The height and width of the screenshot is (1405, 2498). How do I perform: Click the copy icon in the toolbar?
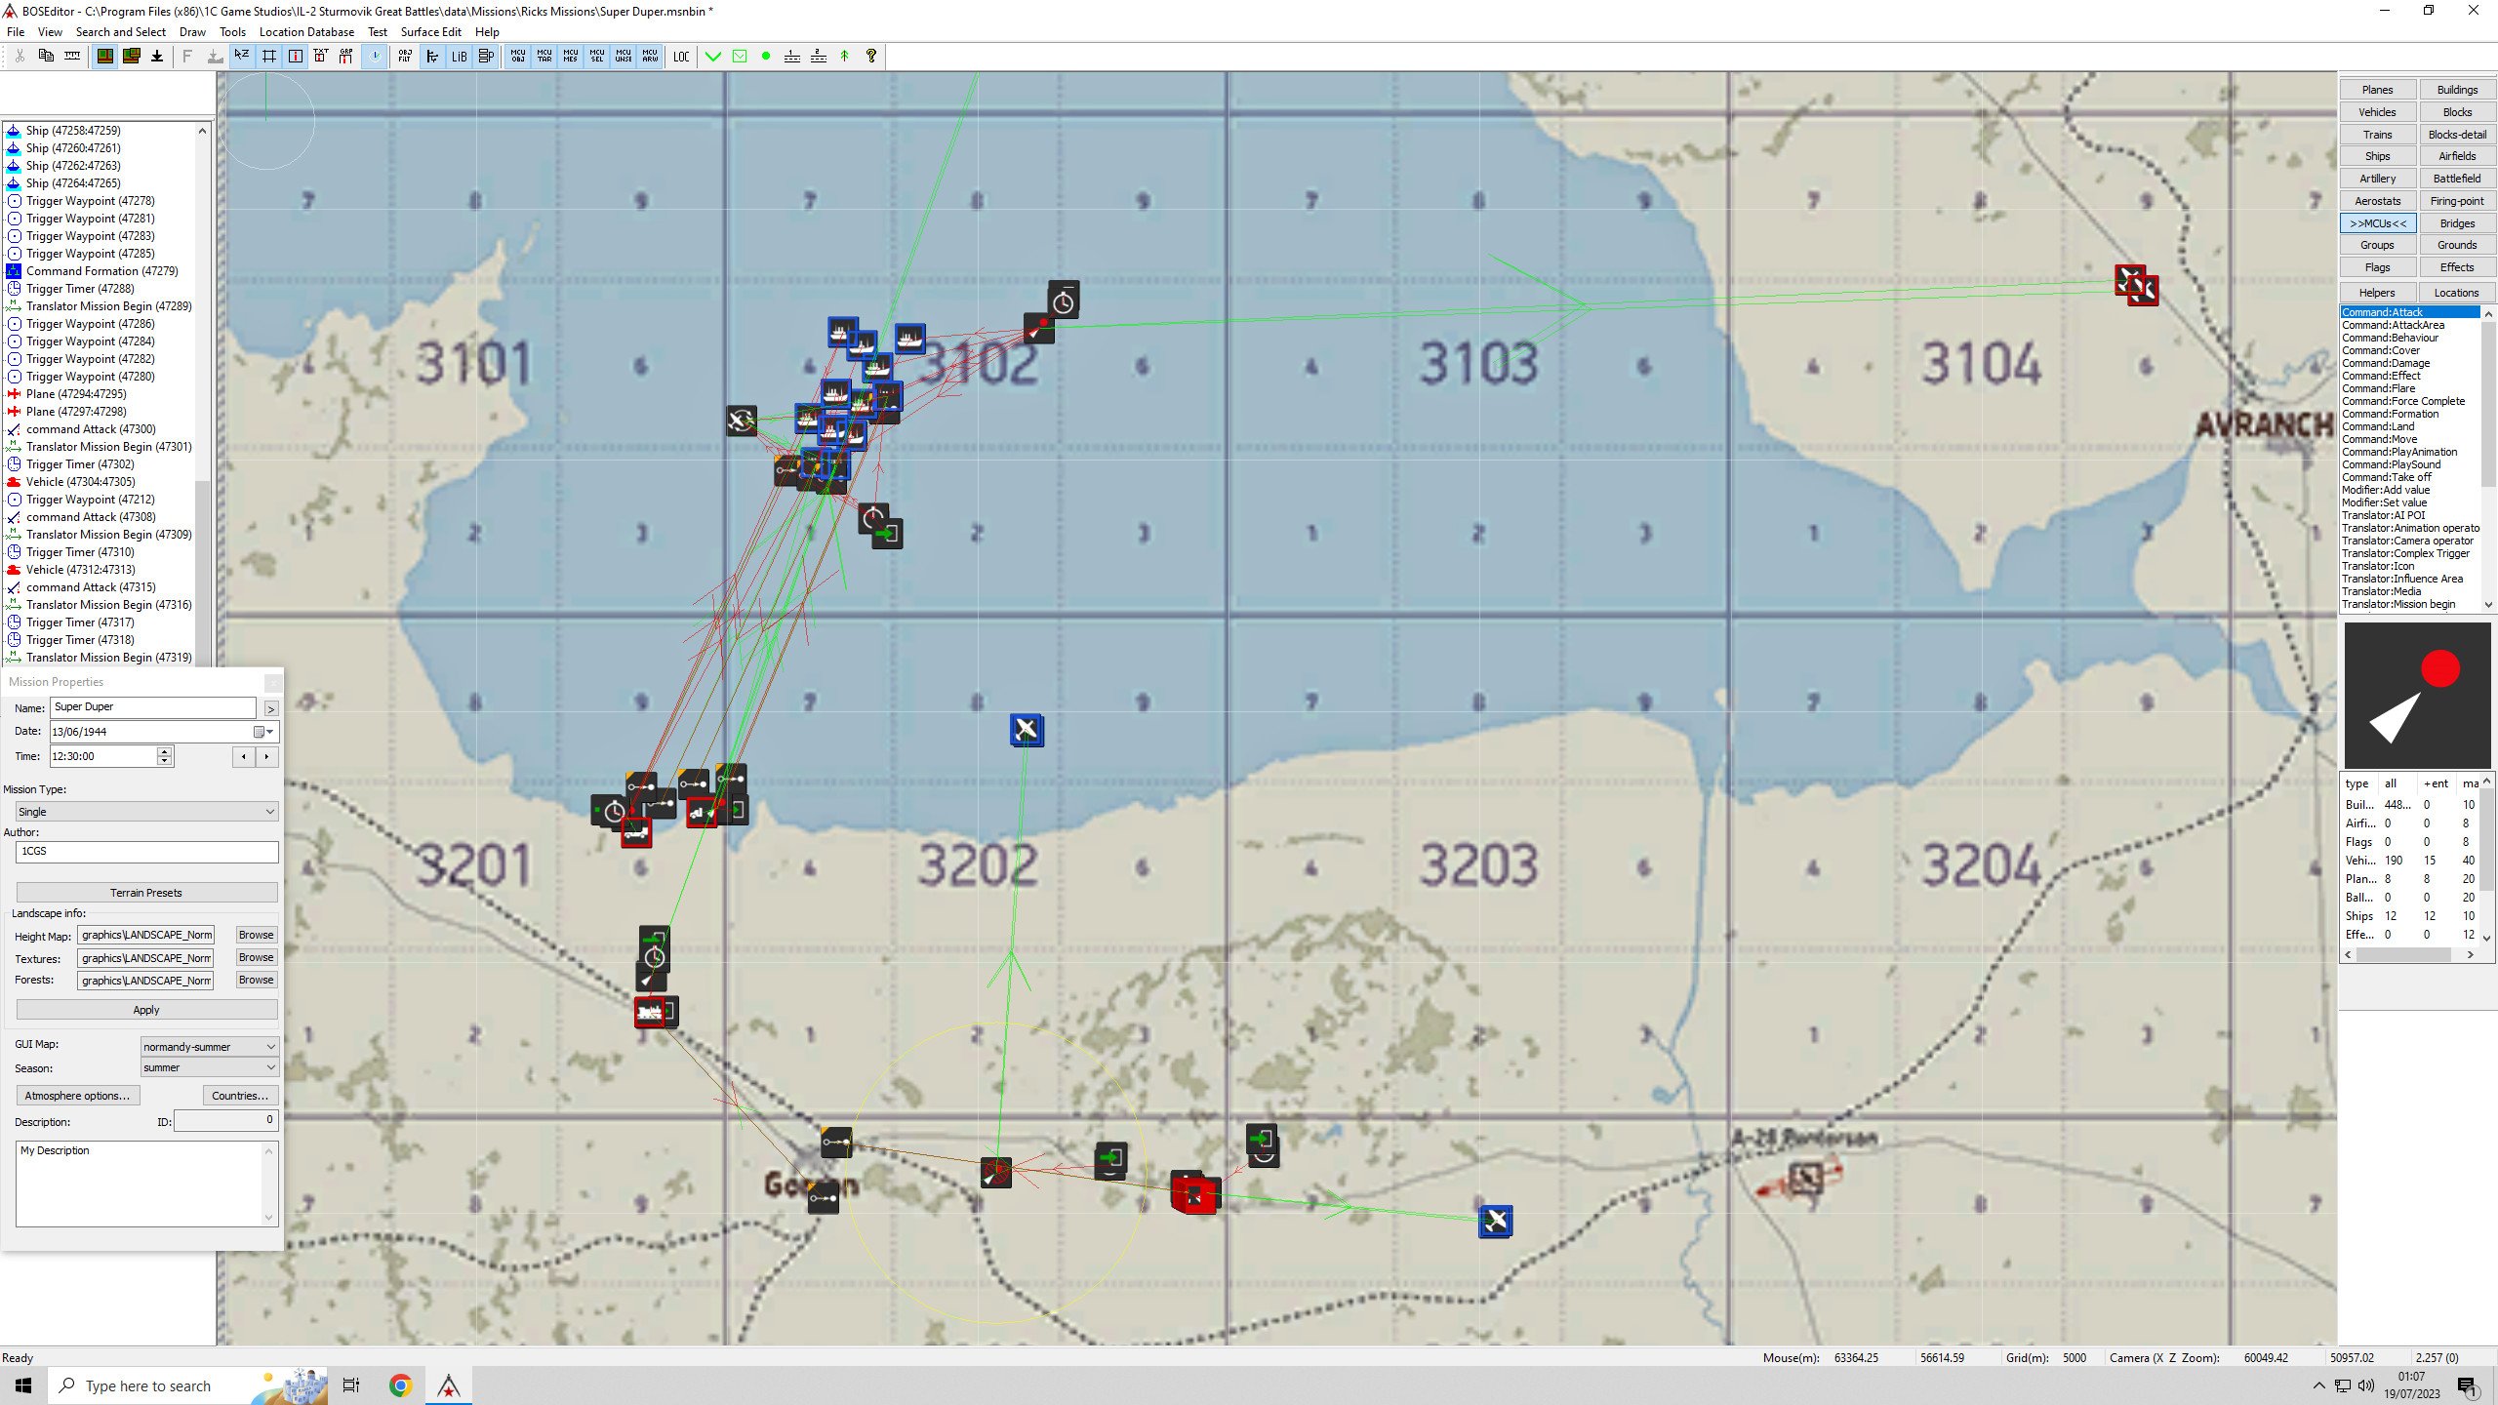46,57
